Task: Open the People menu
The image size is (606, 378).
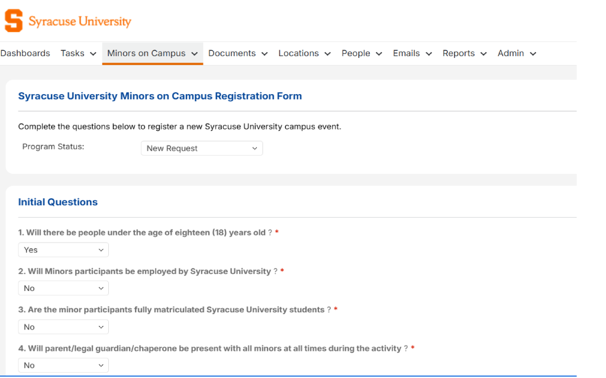Action: tap(357, 53)
